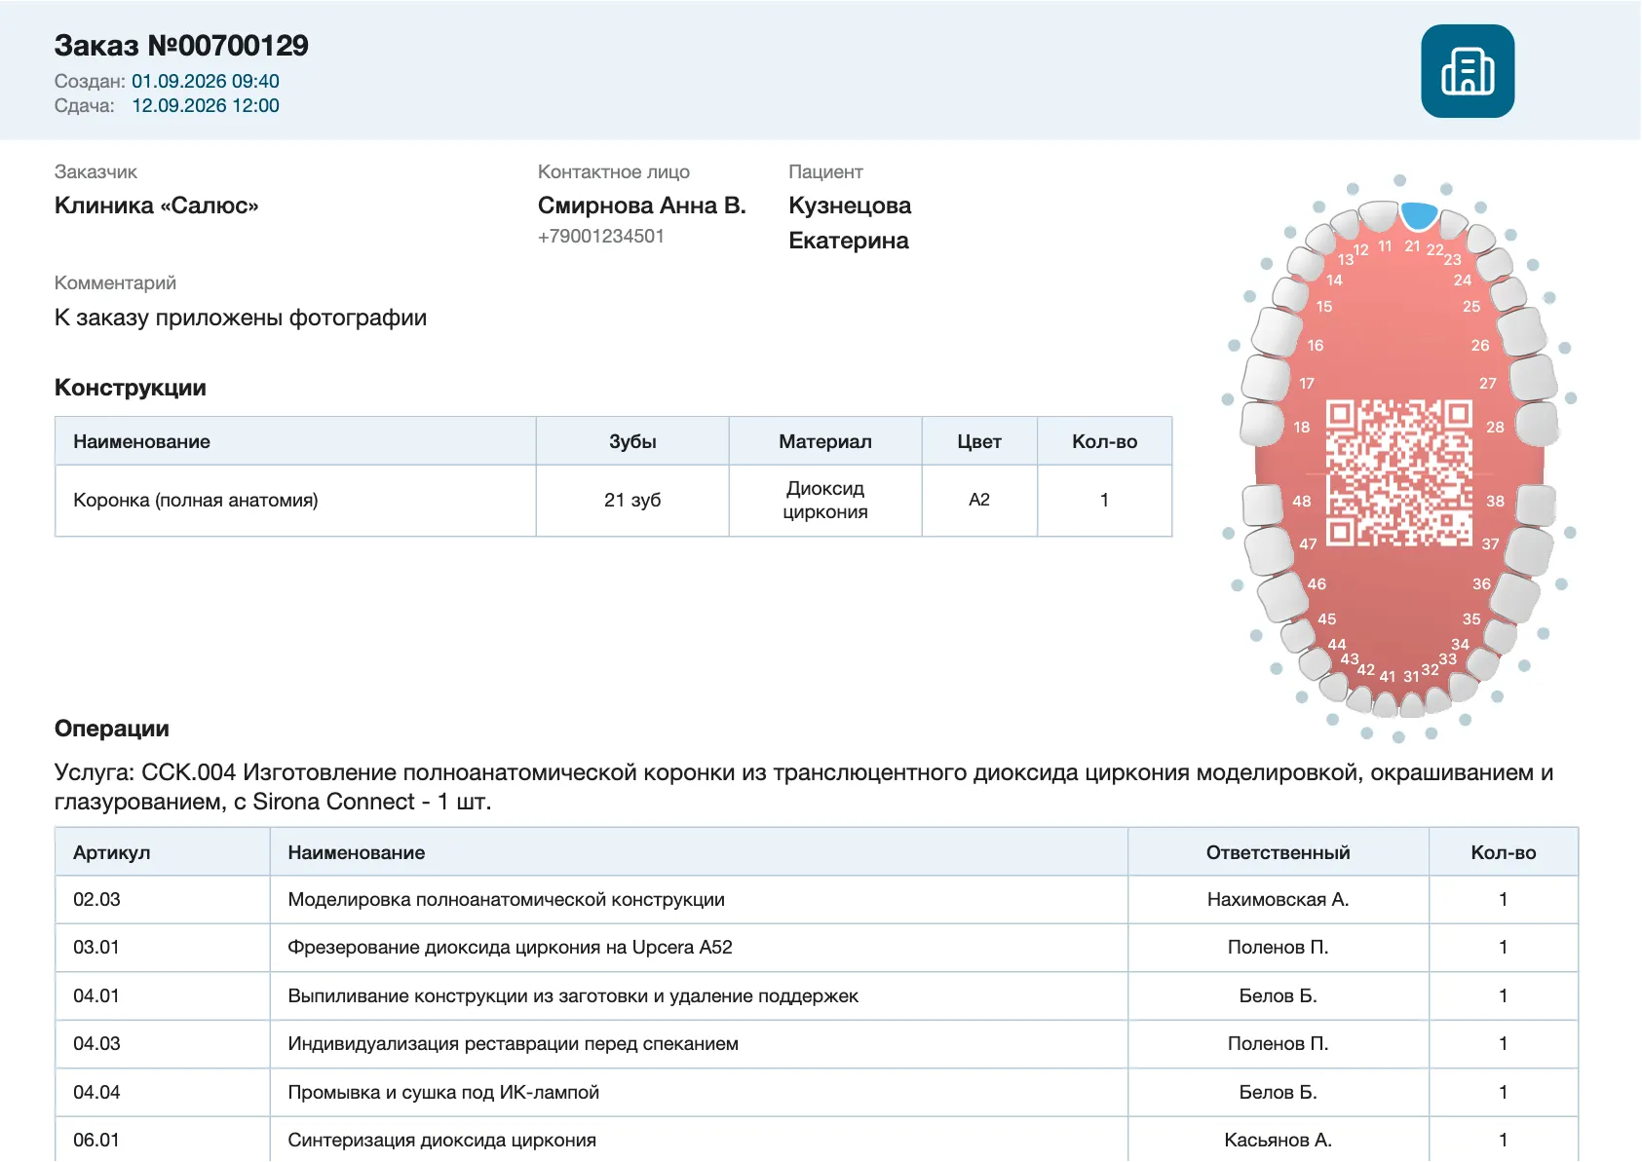1642x1162 pixels.
Task: Click the creation date 01.09.2026 09:40
Action: click(206, 81)
